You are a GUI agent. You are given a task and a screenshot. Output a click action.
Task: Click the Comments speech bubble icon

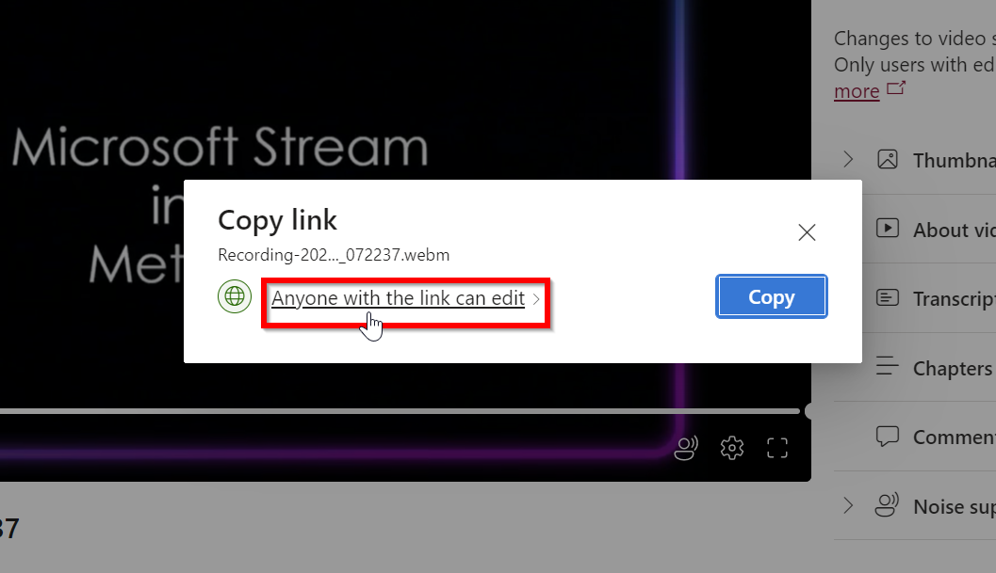[888, 436]
